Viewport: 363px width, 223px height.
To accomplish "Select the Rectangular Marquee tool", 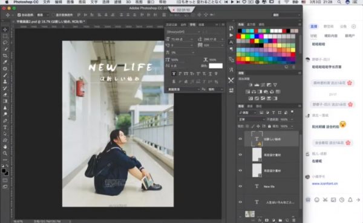I will (5, 36).
